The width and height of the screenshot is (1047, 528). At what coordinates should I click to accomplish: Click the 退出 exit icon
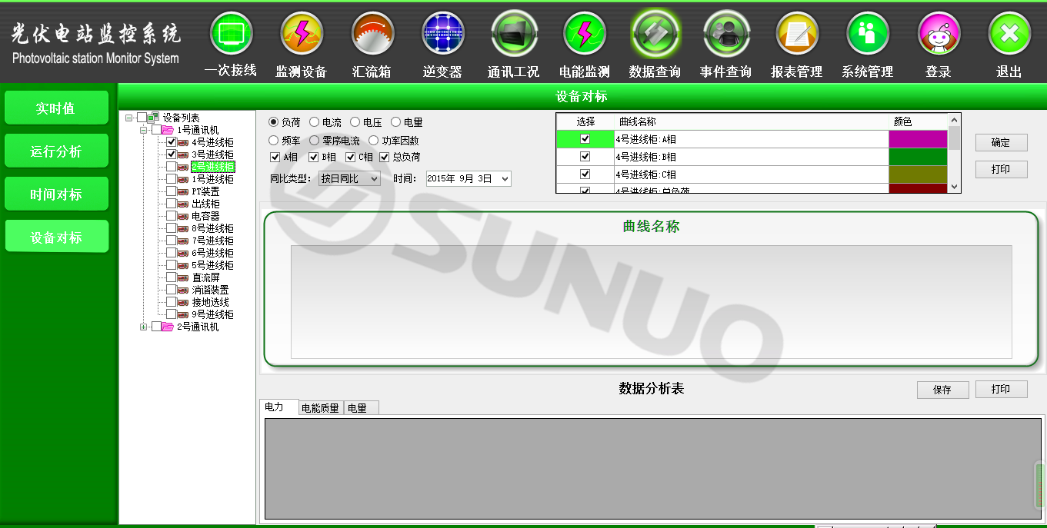point(1009,34)
